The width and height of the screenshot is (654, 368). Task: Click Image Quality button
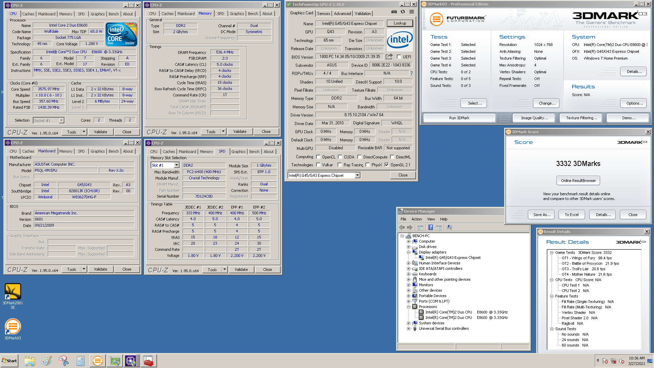(x=534, y=118)
